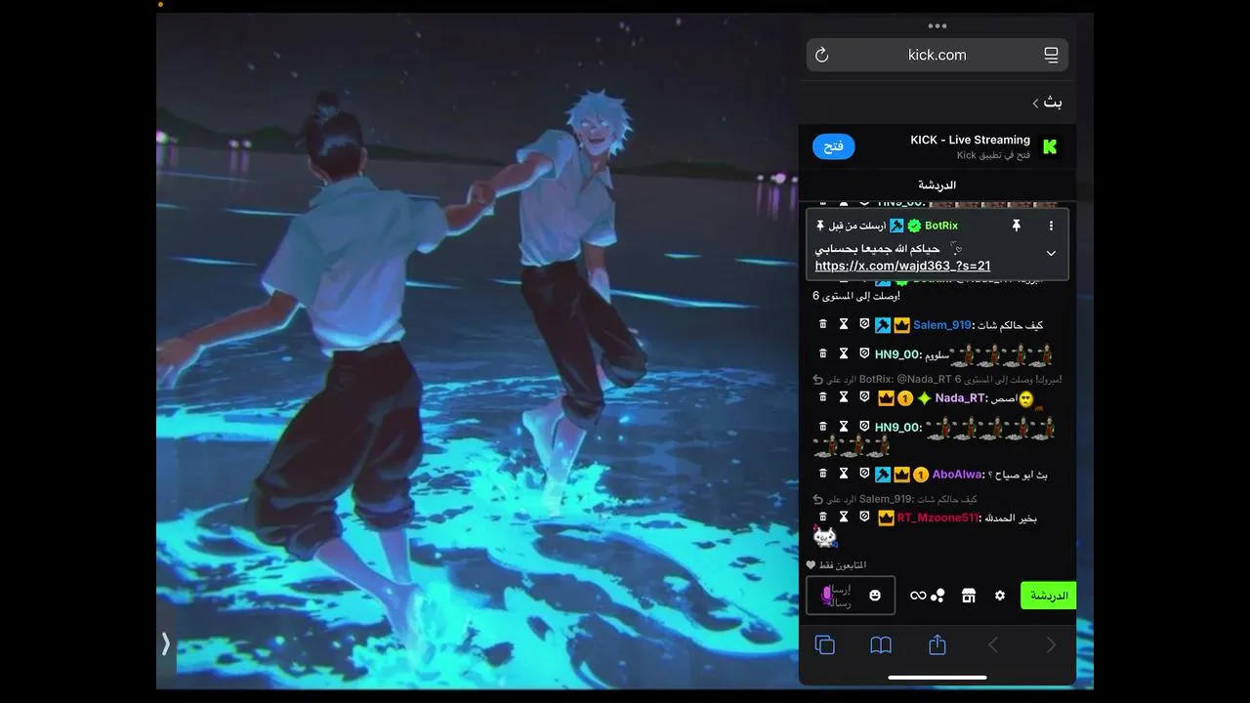Viewport: 1250px width, 703px height.
Task: Ban Salem_919 with shield icon
Action: (x=864, y=324)
